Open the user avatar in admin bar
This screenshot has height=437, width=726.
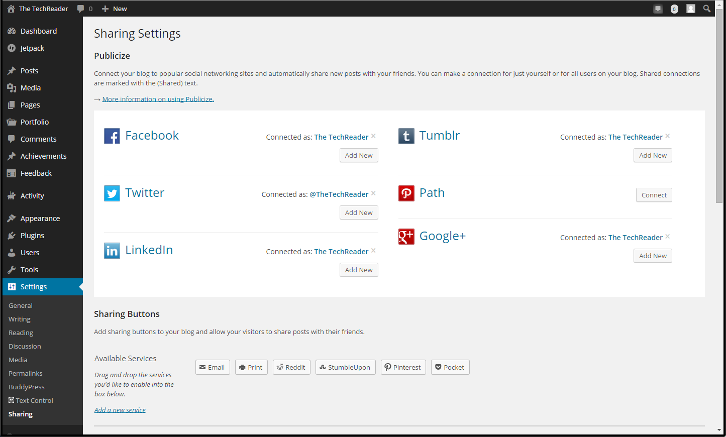(x=691, y=9)
